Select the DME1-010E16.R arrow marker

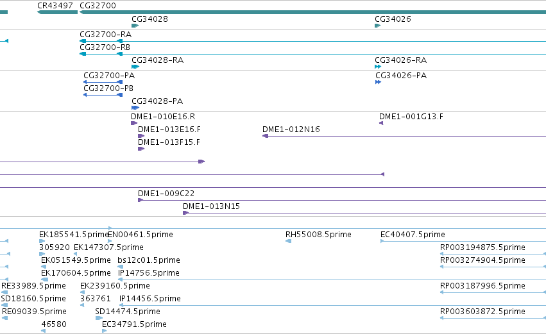point(134,123)
